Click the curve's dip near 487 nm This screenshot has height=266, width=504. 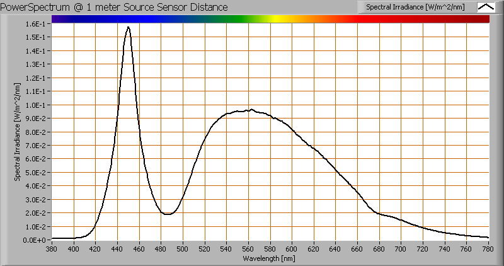tap(168, 214)
